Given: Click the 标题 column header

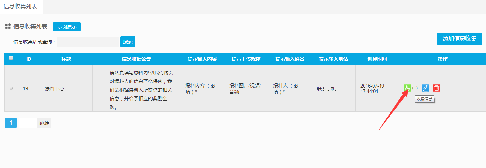Looking at the screenshot, I should (66, 59).
